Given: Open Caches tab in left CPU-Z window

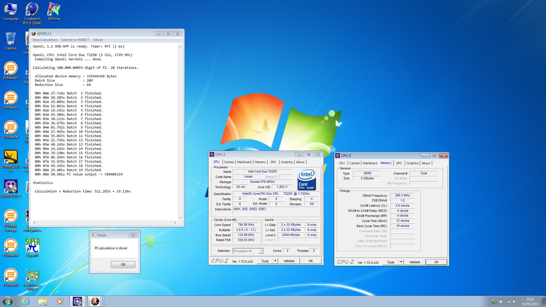Looking at the screenshot, I should click(229, 162).
